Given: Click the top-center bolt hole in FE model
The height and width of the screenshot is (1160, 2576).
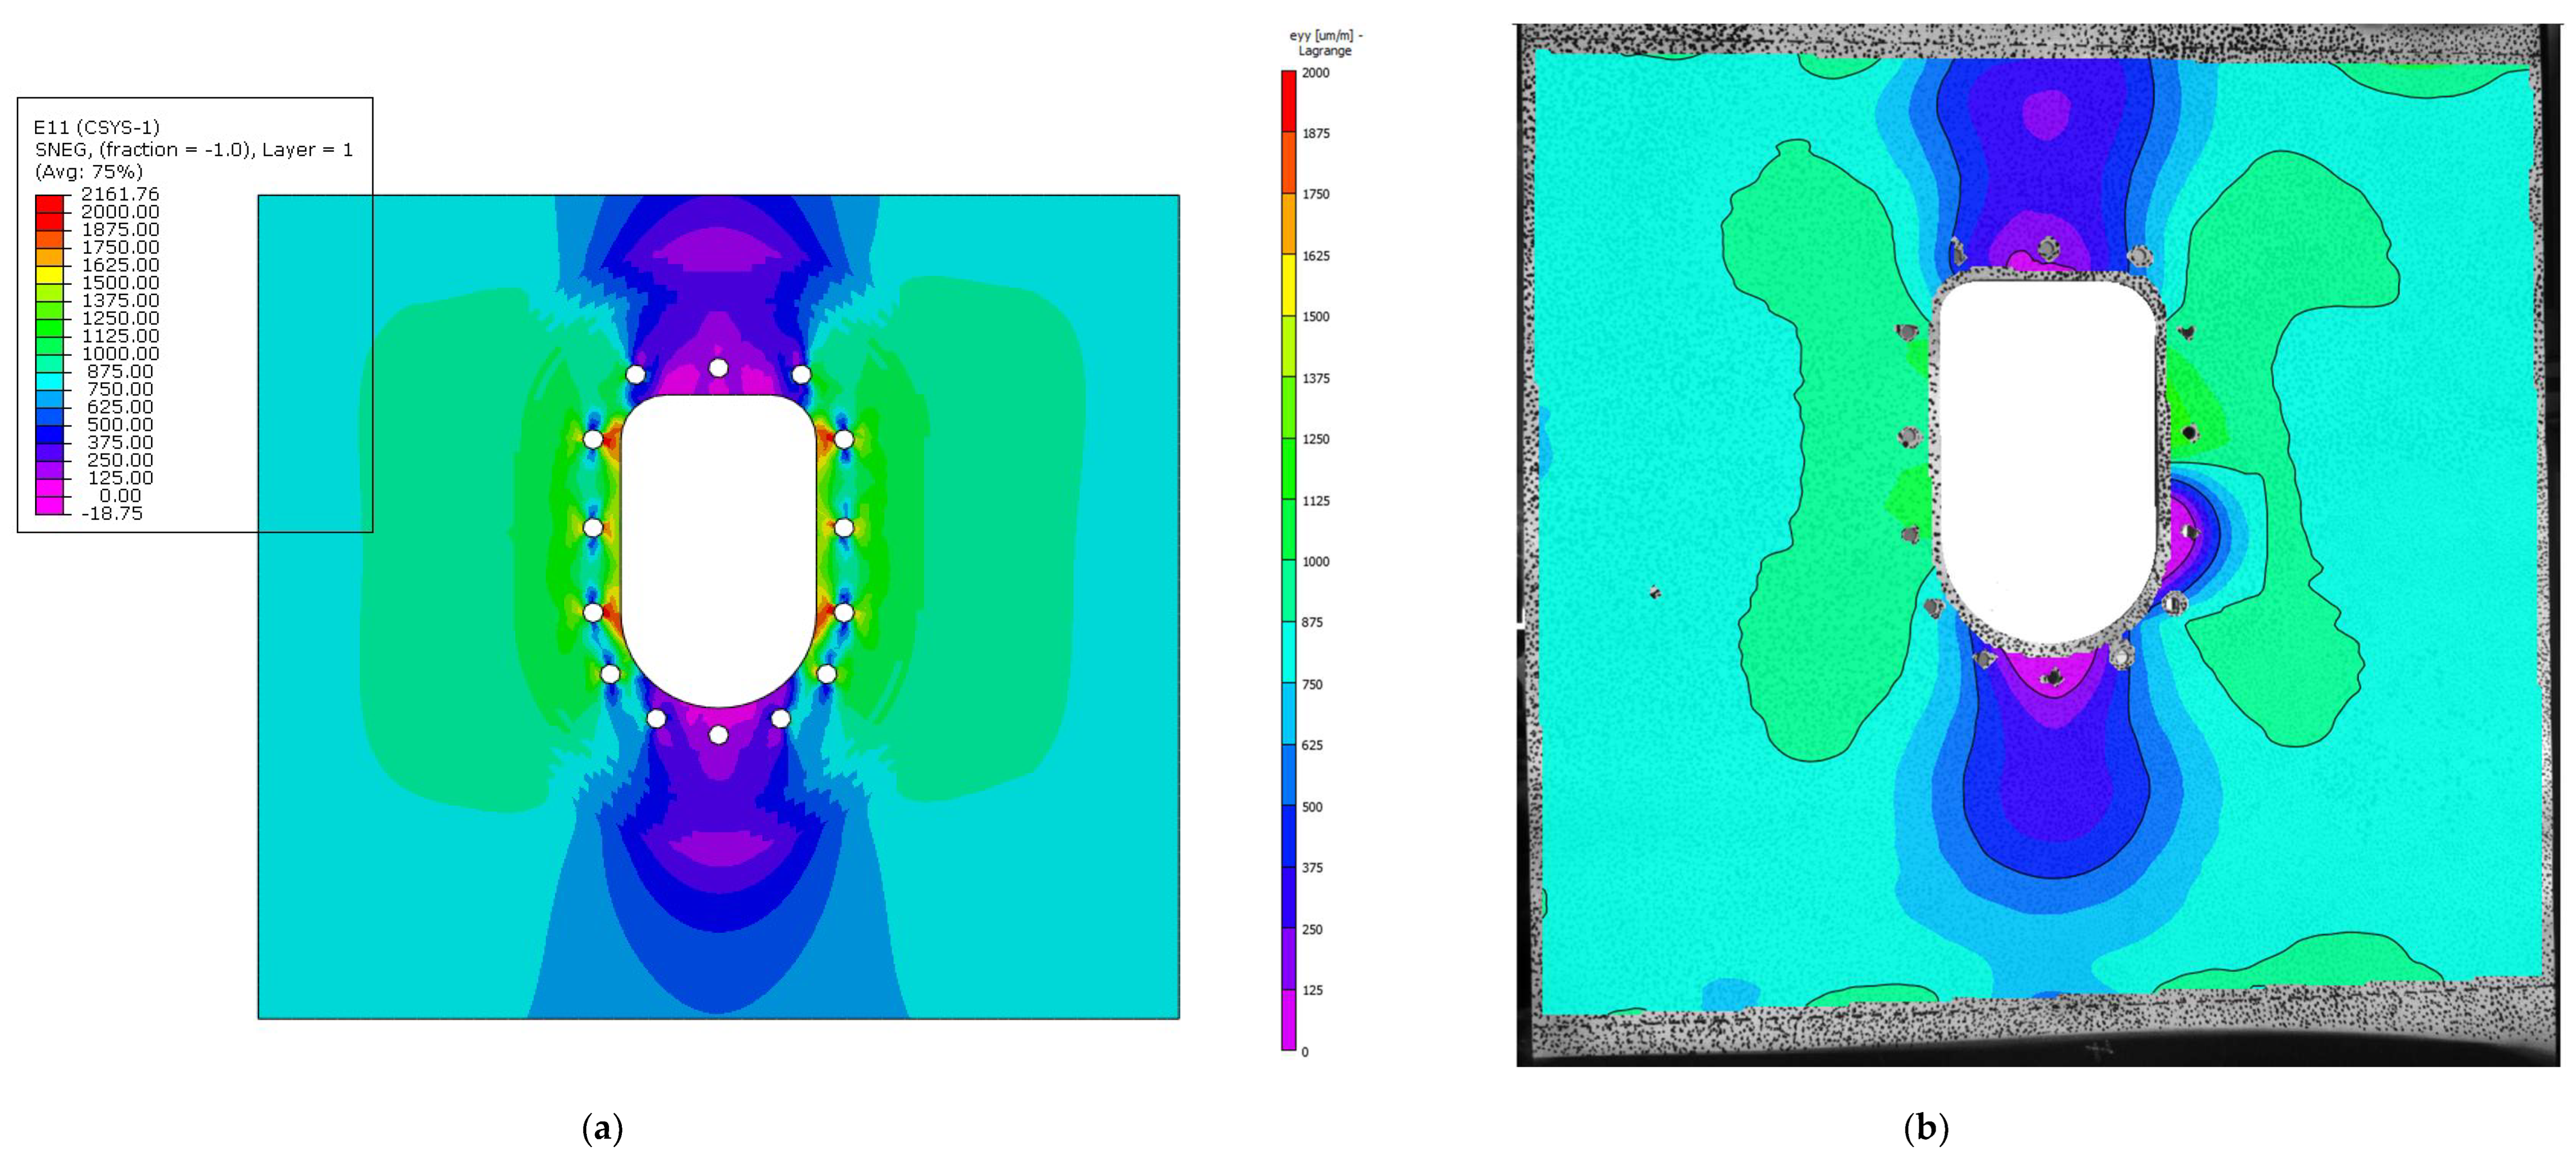Looking at the screenshot, I should (x=718, y=368).
